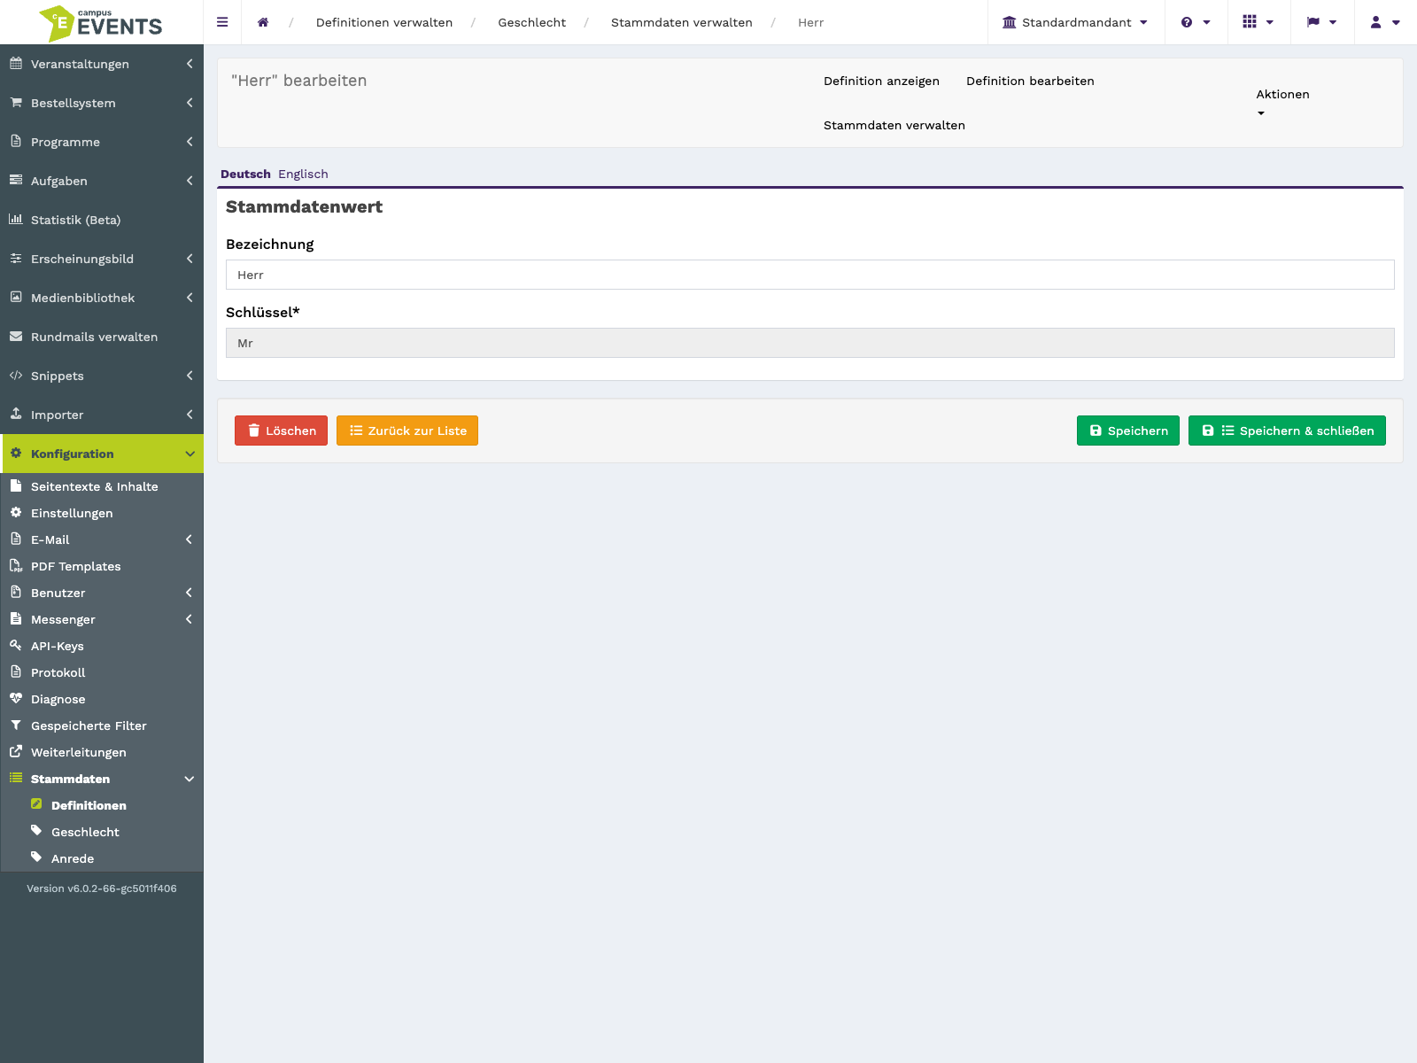Open Rundmails verwalten in sidebar
The width and height of the screenshot is (1417, 1063).
[x=102, y=337]
